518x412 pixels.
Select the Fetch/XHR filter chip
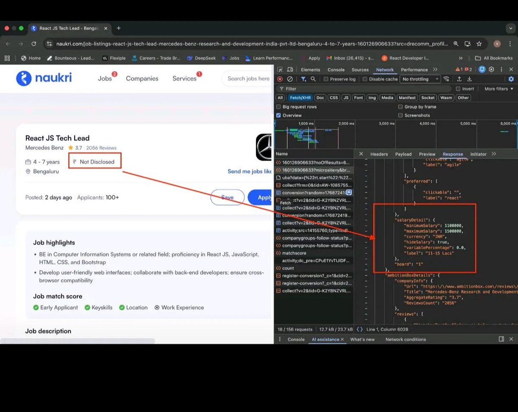pos(300,98)
